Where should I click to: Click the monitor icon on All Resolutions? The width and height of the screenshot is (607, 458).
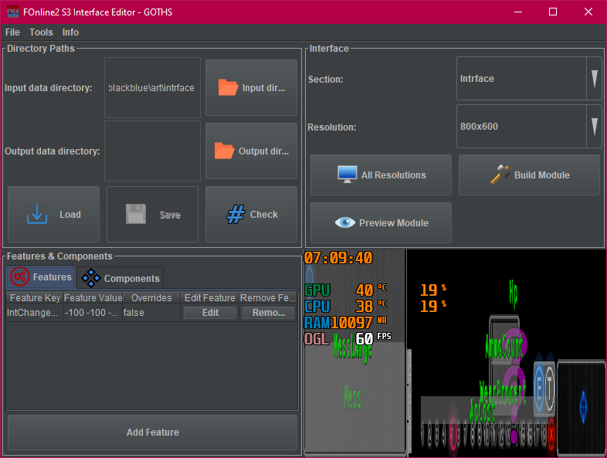click(348, 175)
